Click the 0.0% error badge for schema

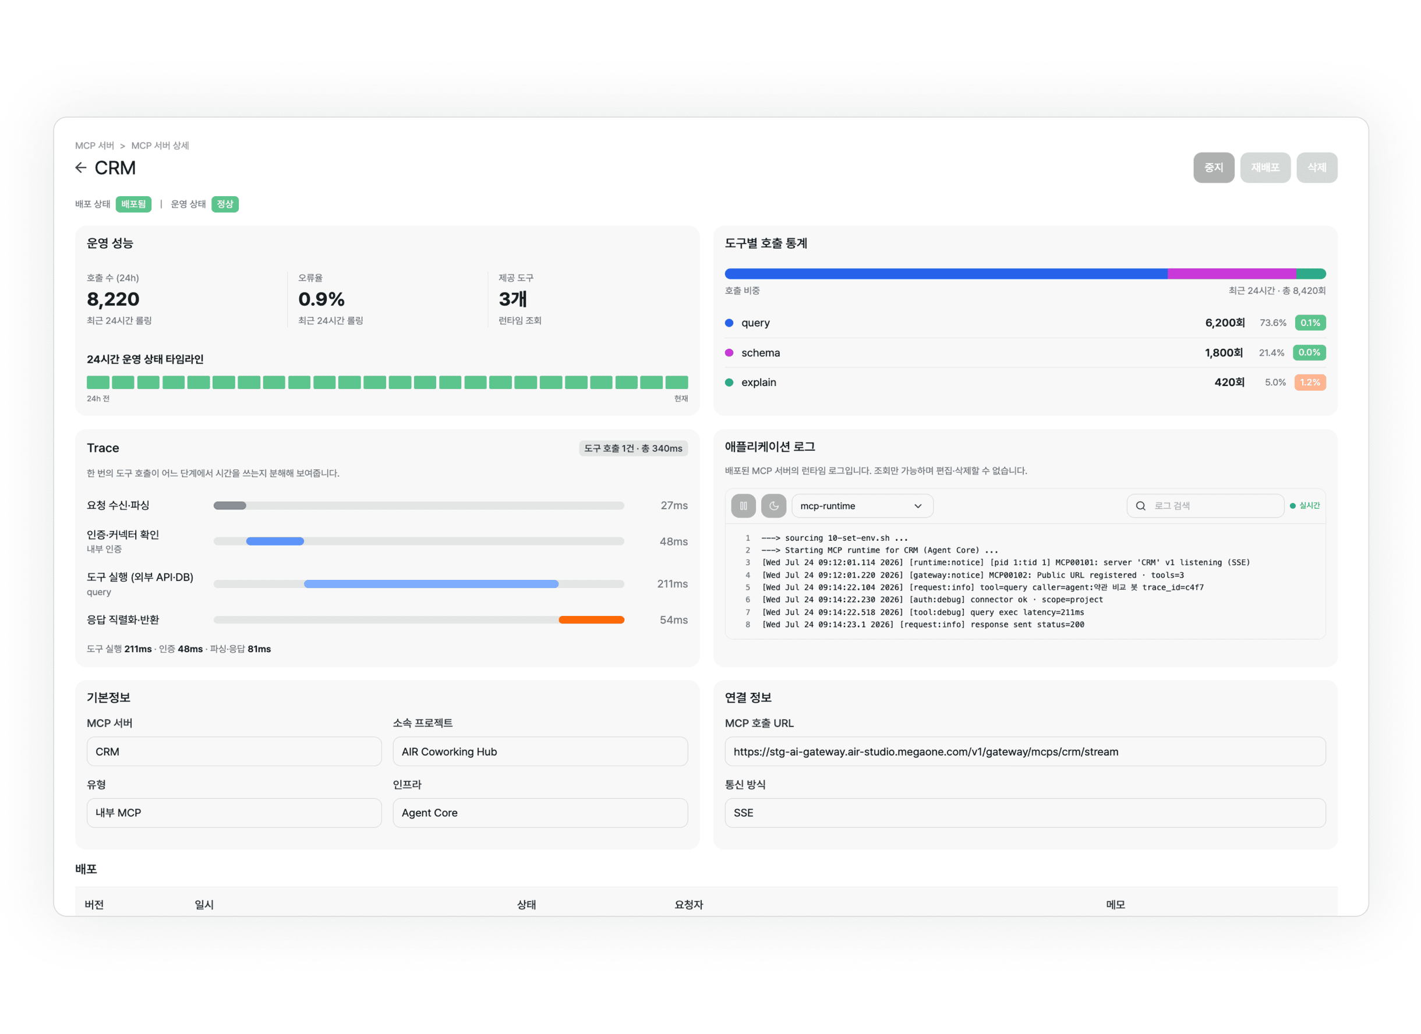pos(1309,353)
